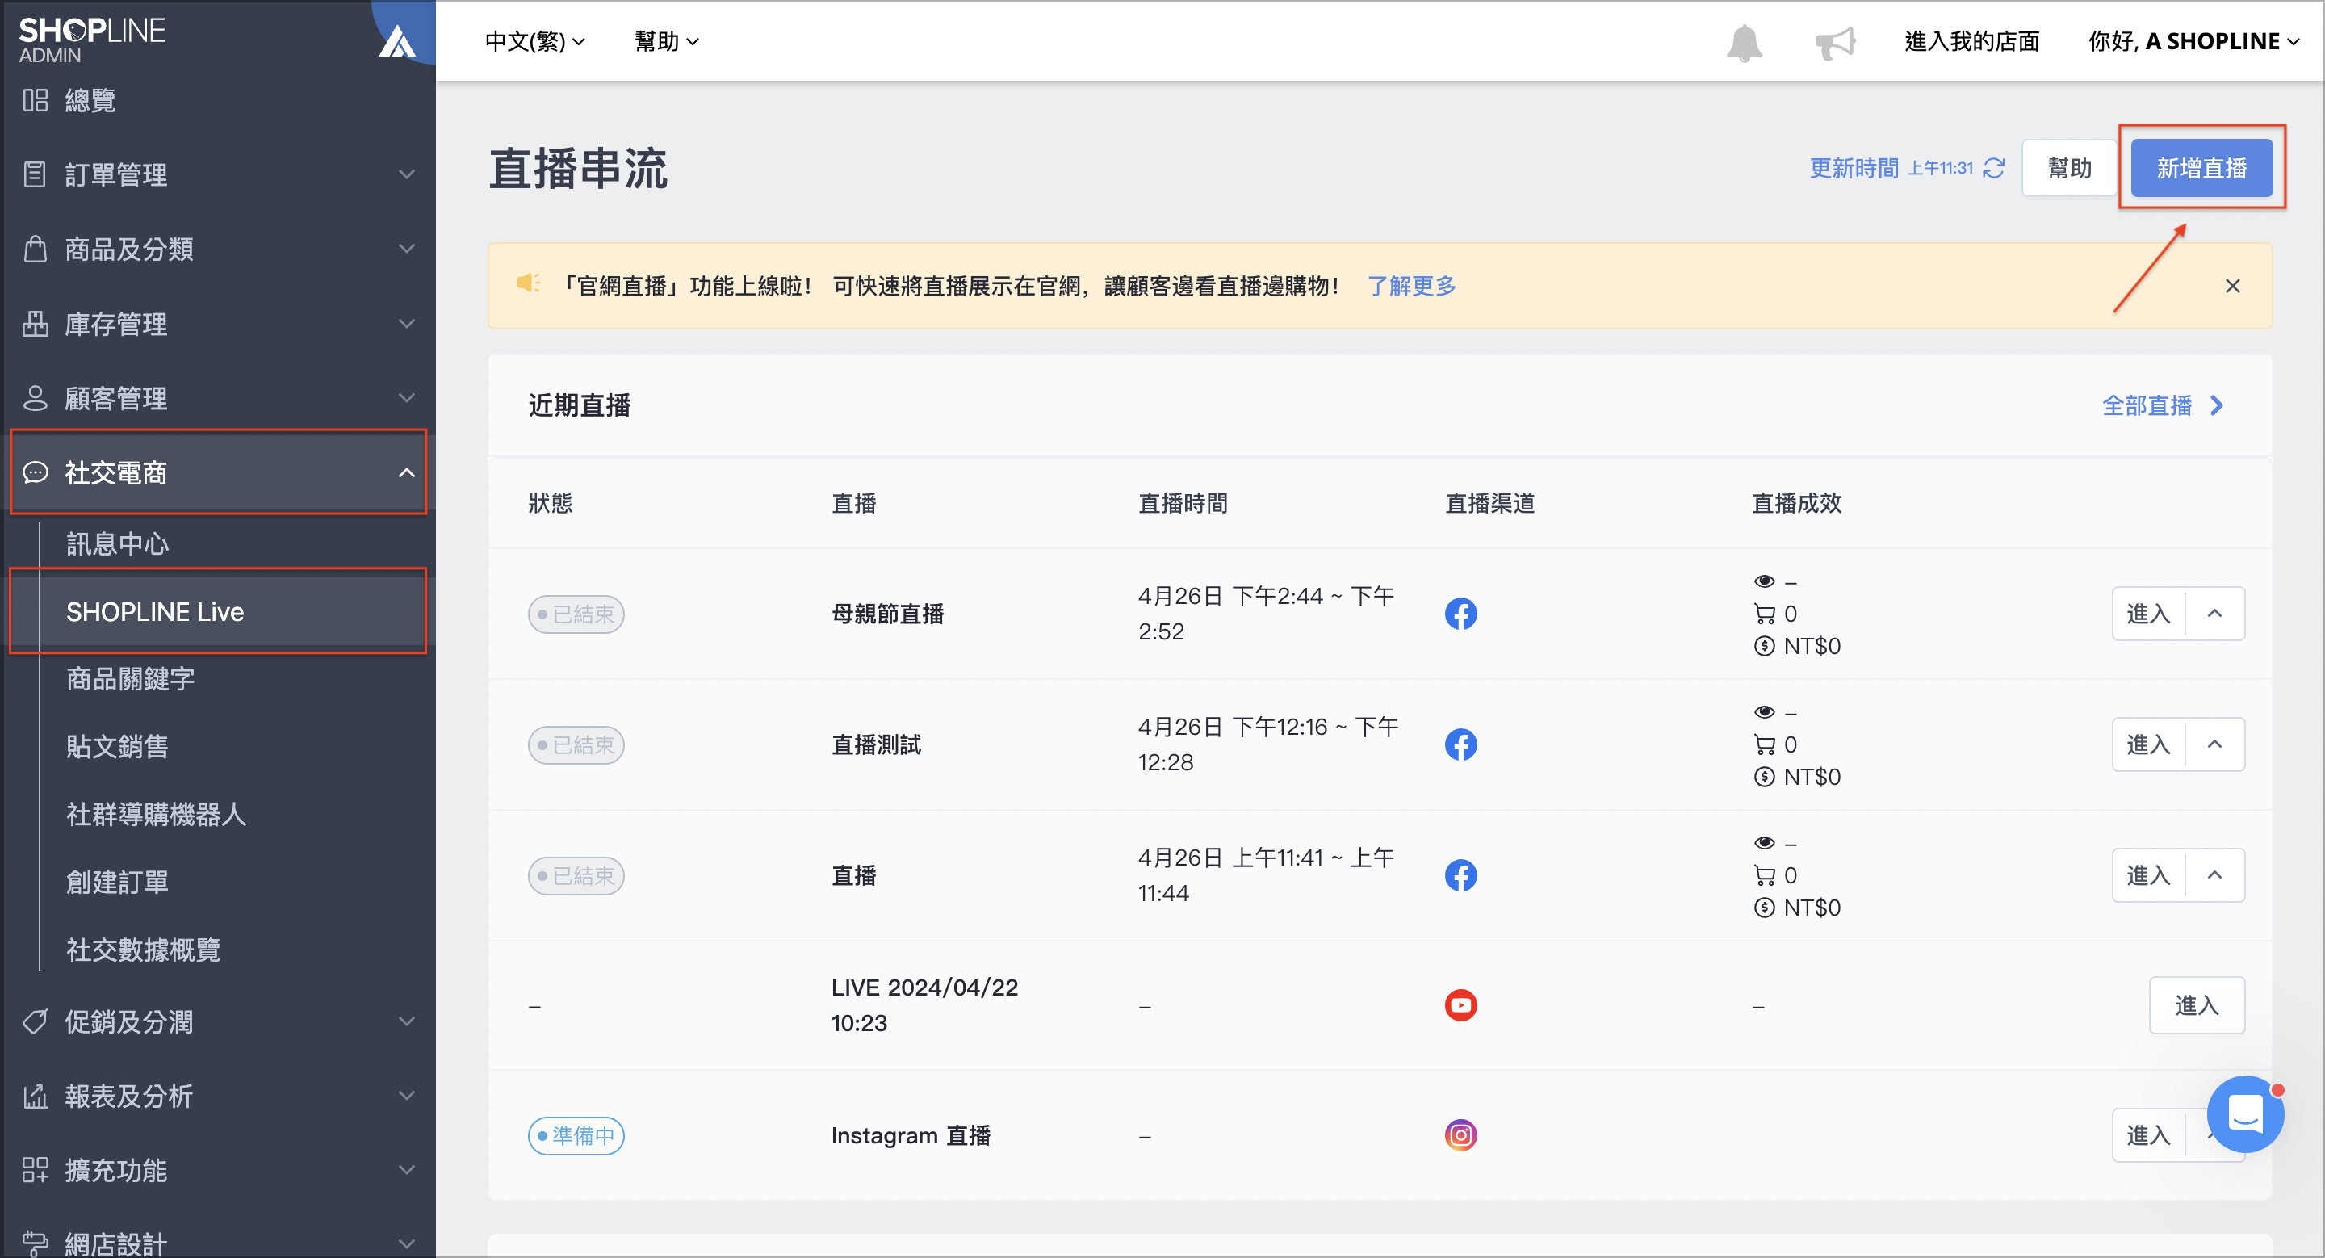The image size is (2325, 1258).
Task: Click the 庫存管理 inventory icon
Action: click(36, 323)
